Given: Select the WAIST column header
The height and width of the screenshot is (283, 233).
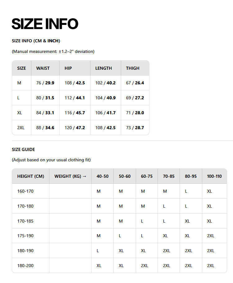Looking at the screenshot, I should pyautogui.click(x=43, y=68).
